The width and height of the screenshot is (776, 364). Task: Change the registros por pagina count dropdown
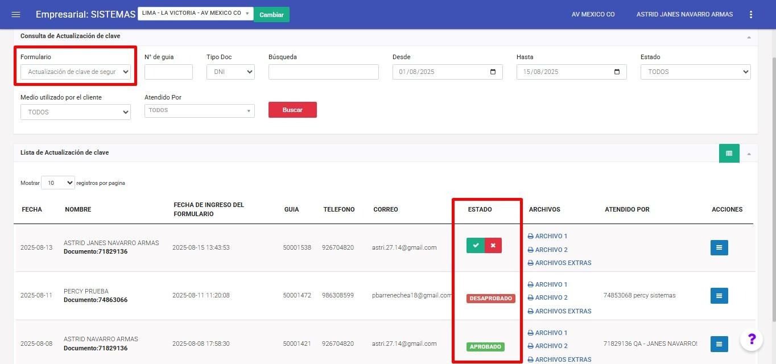57,183
